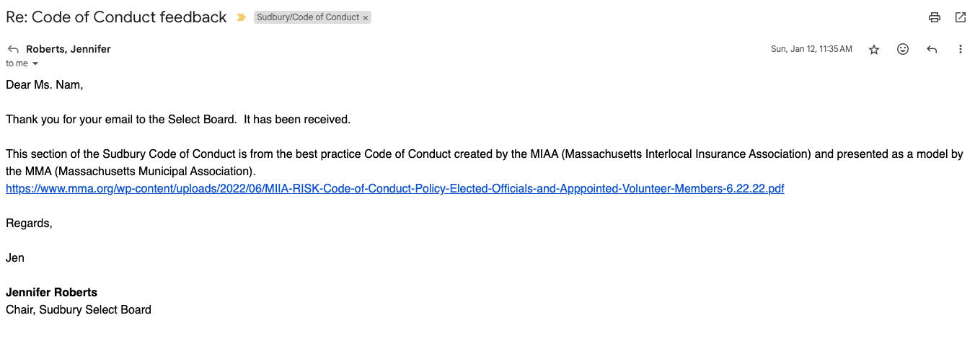
Task: Click the "Thank you for your email" sentence
Action: pos(178,120)
